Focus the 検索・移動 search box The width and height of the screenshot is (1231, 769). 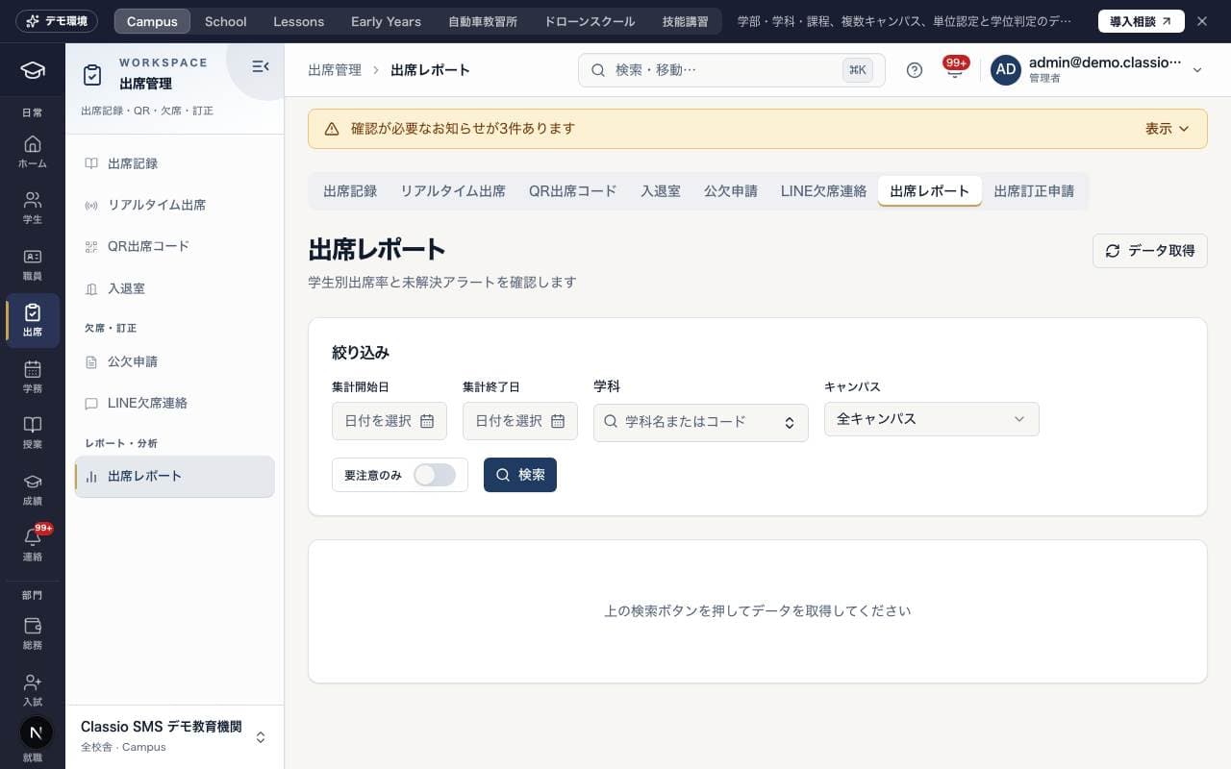(x=732, y=70)
